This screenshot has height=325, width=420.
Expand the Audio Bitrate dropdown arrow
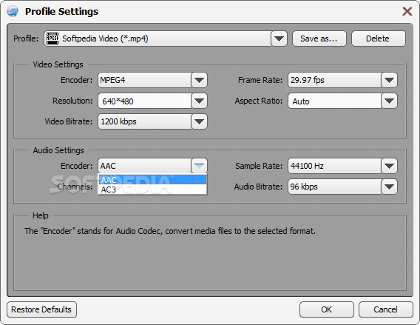point(389,187)
